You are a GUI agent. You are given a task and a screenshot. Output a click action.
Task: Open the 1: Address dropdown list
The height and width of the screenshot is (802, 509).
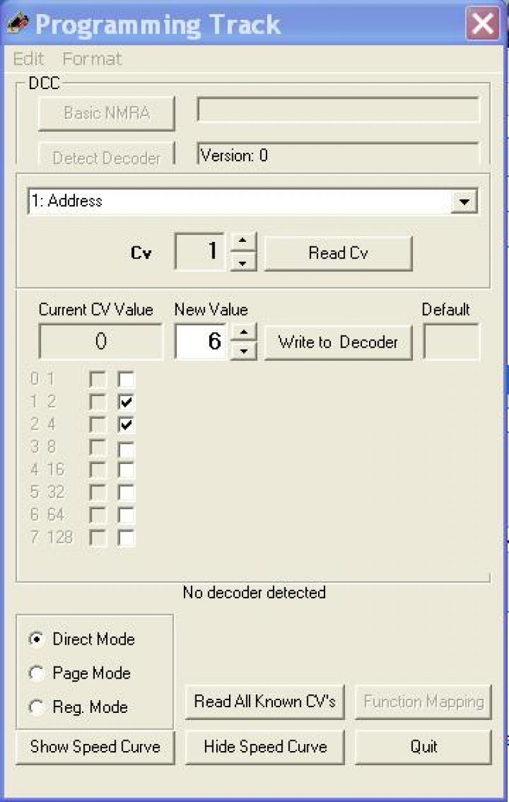click(x=465, y=201)
